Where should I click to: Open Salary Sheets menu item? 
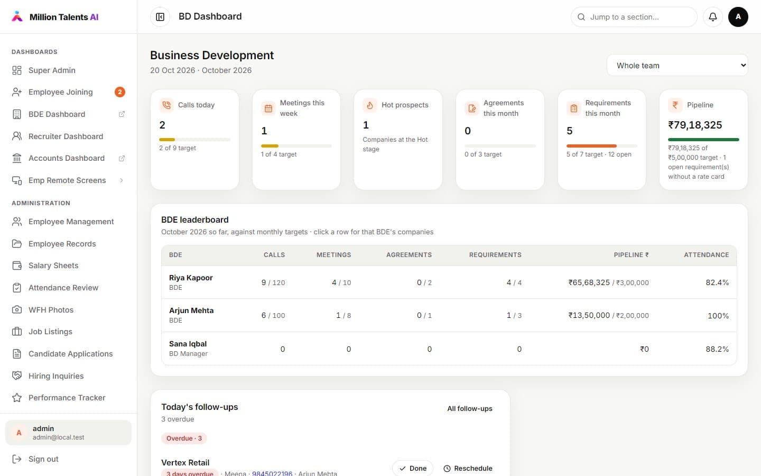[x=69, y=266]
